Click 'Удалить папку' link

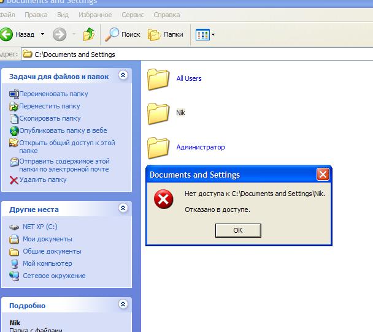pos(42,179)
